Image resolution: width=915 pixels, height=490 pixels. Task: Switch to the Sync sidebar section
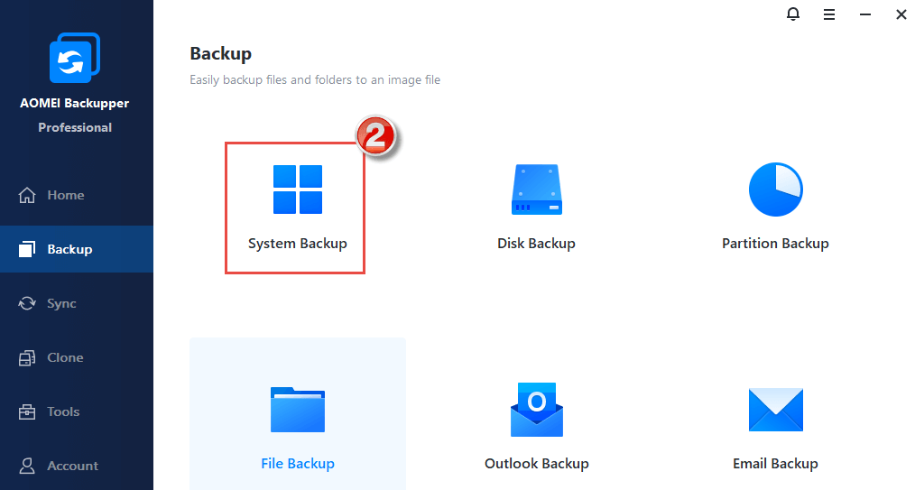point(61,303)
